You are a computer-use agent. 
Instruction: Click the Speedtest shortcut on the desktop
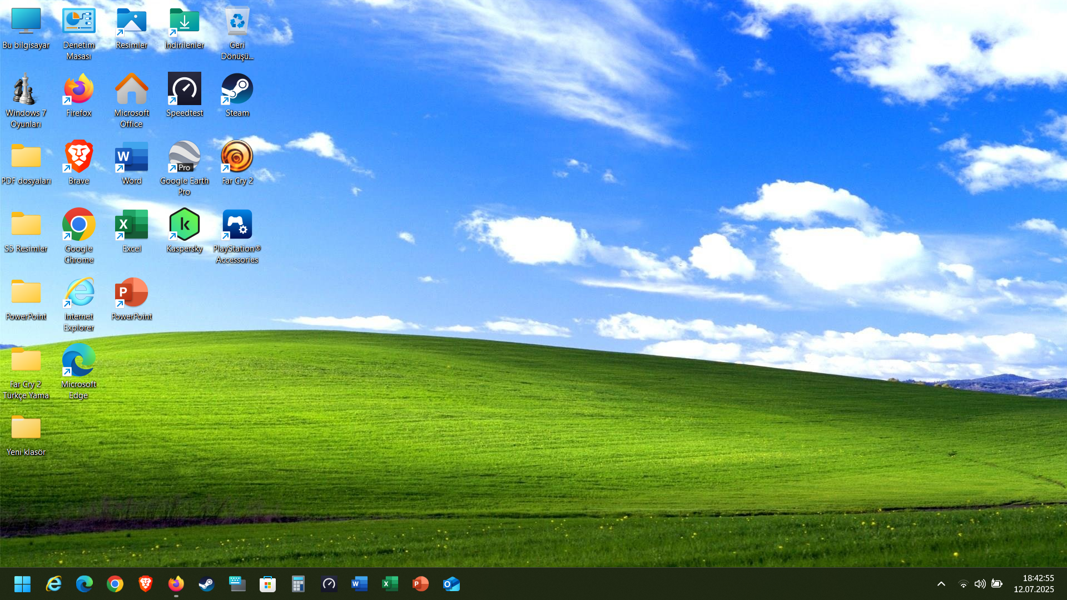pyautogui.click(x=185, y=96)
